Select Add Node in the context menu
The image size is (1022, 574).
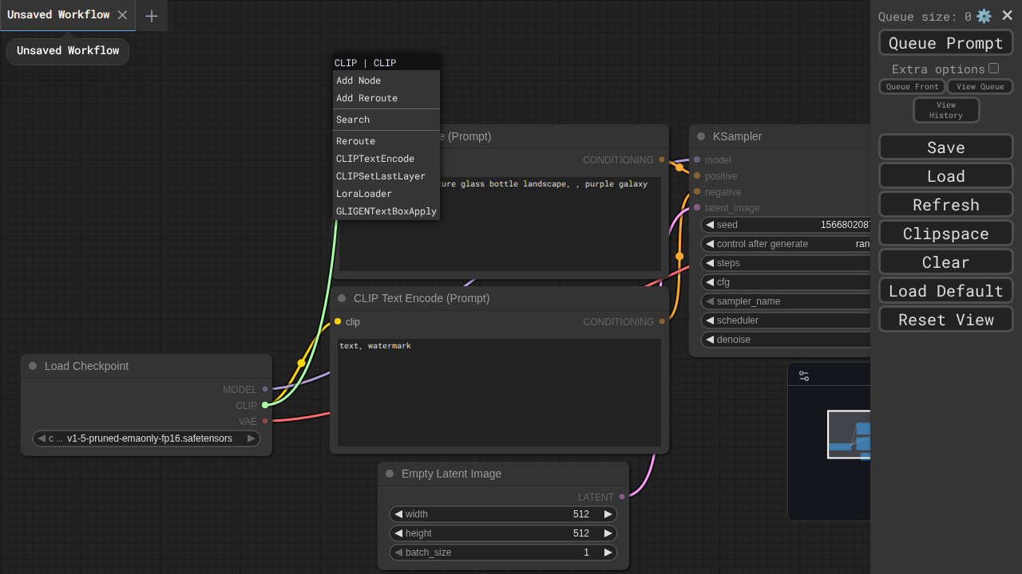coord(358,81)
